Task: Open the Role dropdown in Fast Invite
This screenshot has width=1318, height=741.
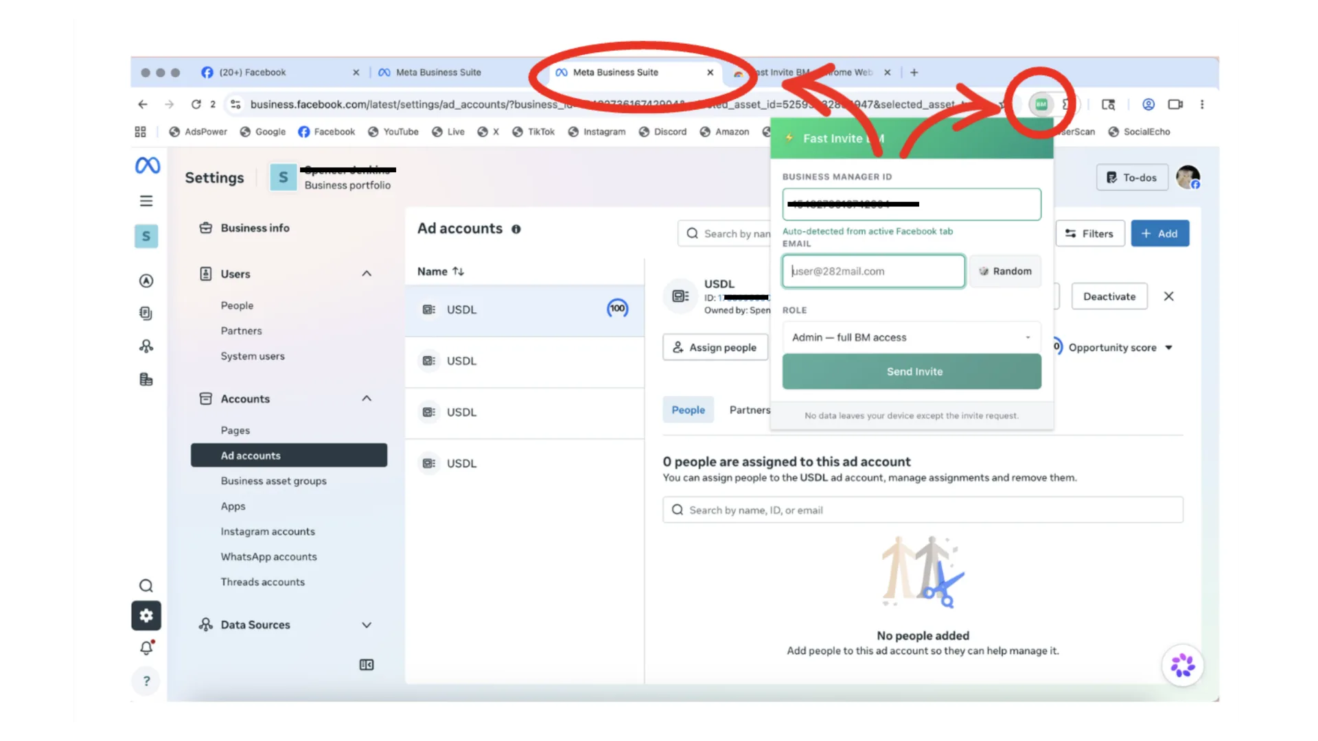Action: (912, 338)
